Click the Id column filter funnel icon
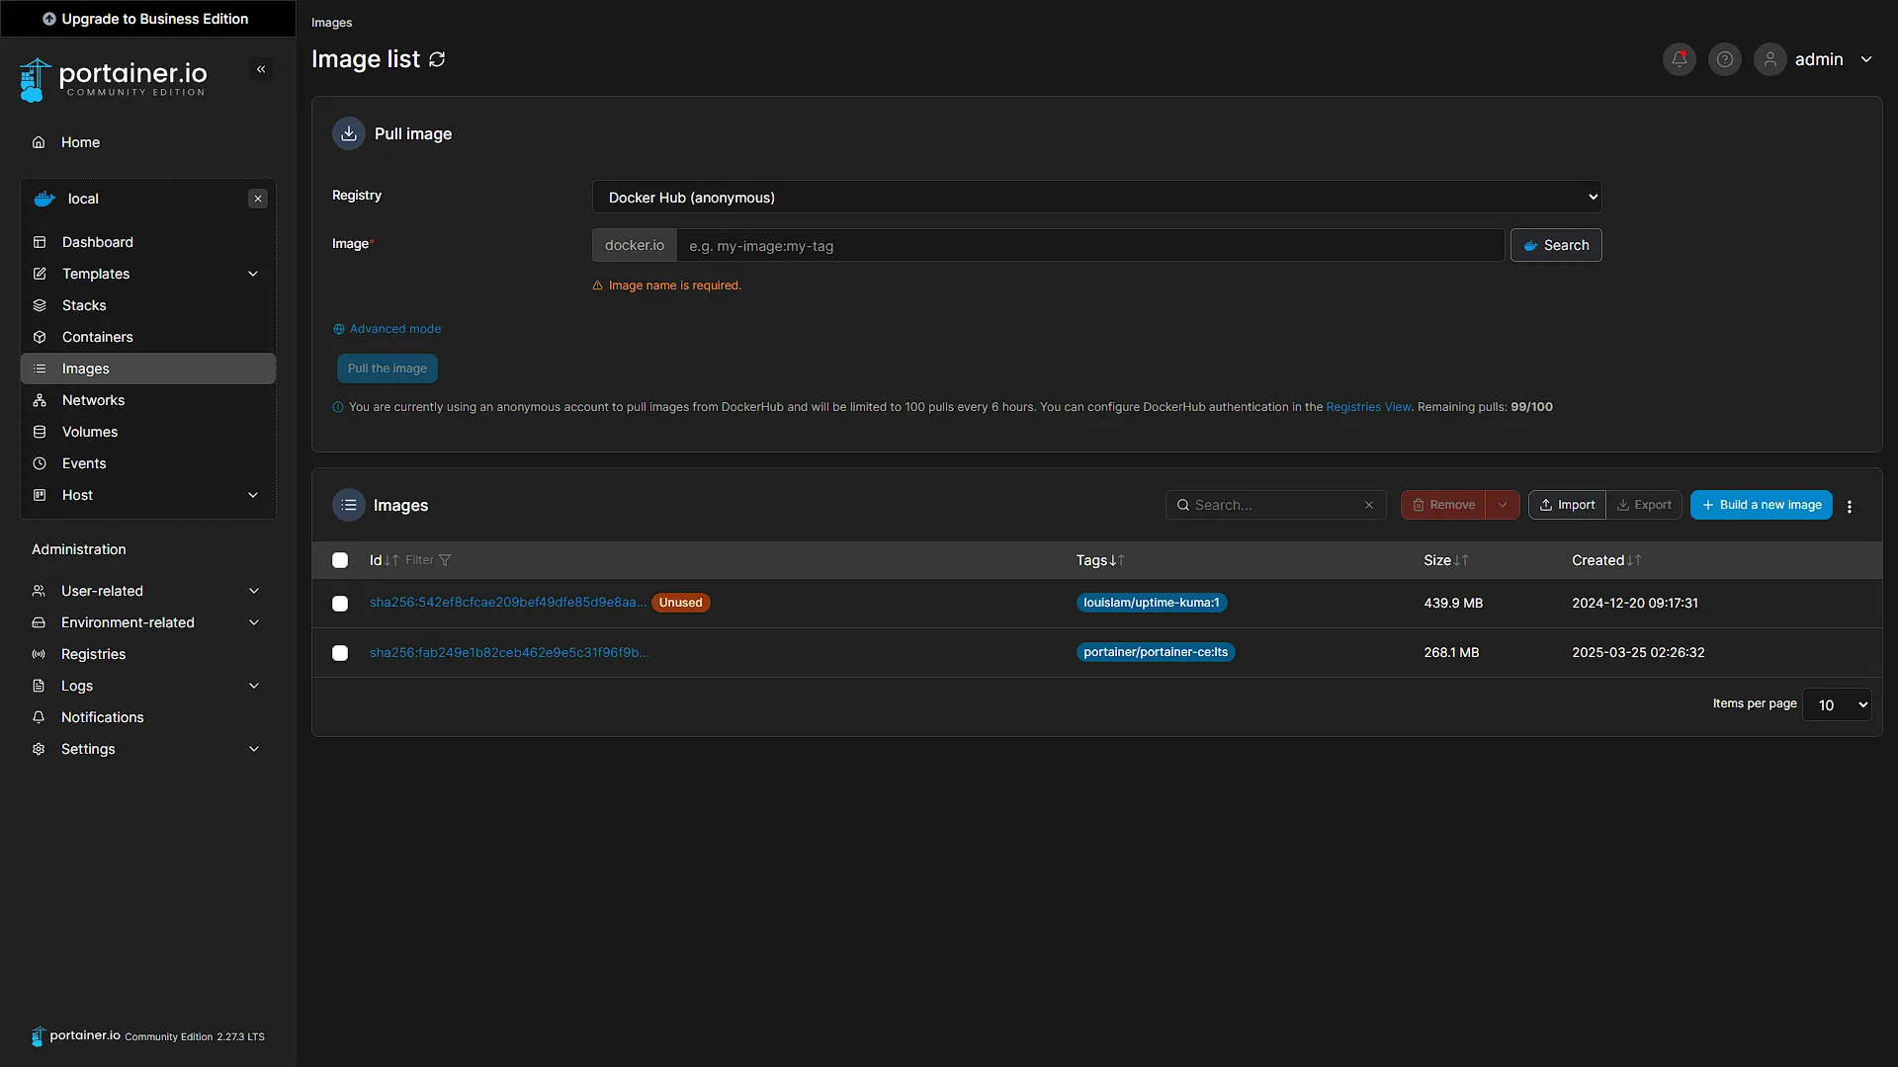The image size is (1898, 1067). 445,560
